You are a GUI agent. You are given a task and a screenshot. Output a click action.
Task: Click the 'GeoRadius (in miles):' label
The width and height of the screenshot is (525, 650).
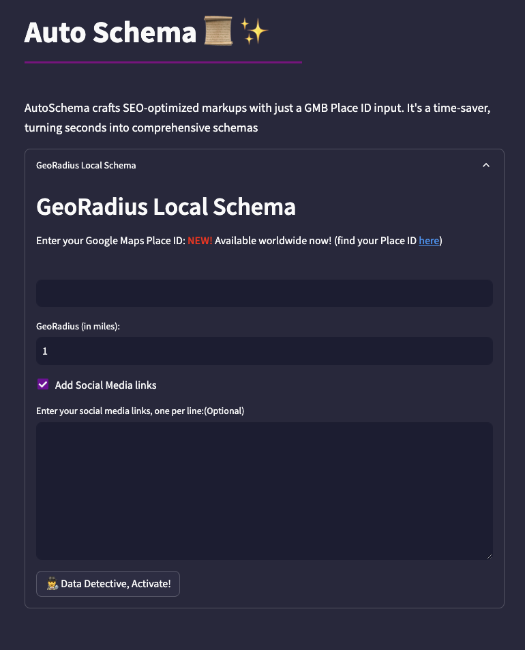(78, 326)
